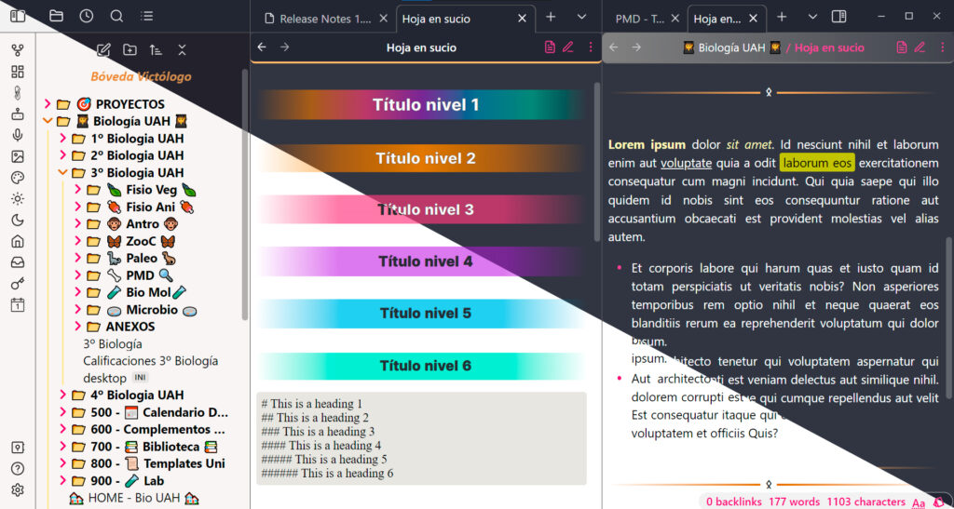The image size is (954, 509).
Task: Click the home ribbon icon
Action: click(x=18, y=241)
